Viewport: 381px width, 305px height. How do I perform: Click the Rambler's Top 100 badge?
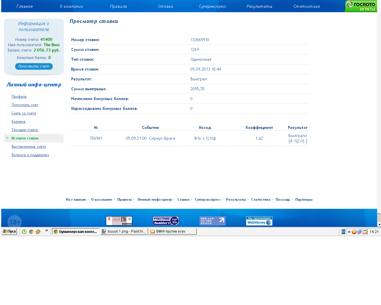click(x=166, y=221)
